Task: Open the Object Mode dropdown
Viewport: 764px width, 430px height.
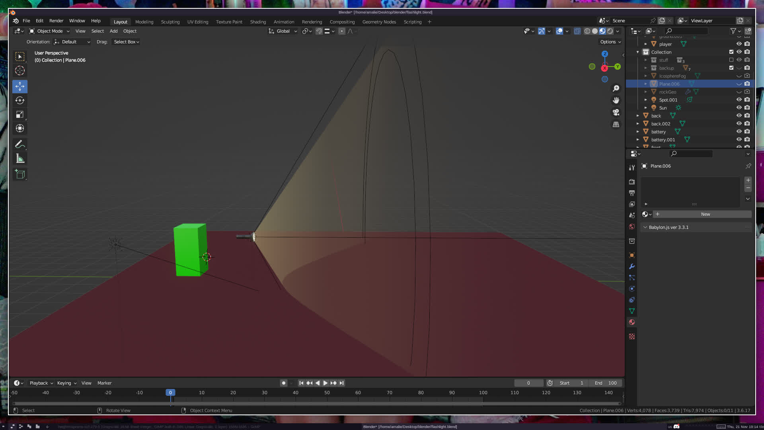Action: (50, 31)
